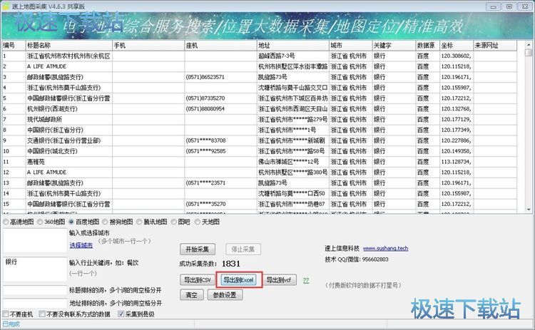Image resolution: width=535 pixels, height=330 pixels.
Task: Sort by the 标题名称 column header
Action: [69, 46]
